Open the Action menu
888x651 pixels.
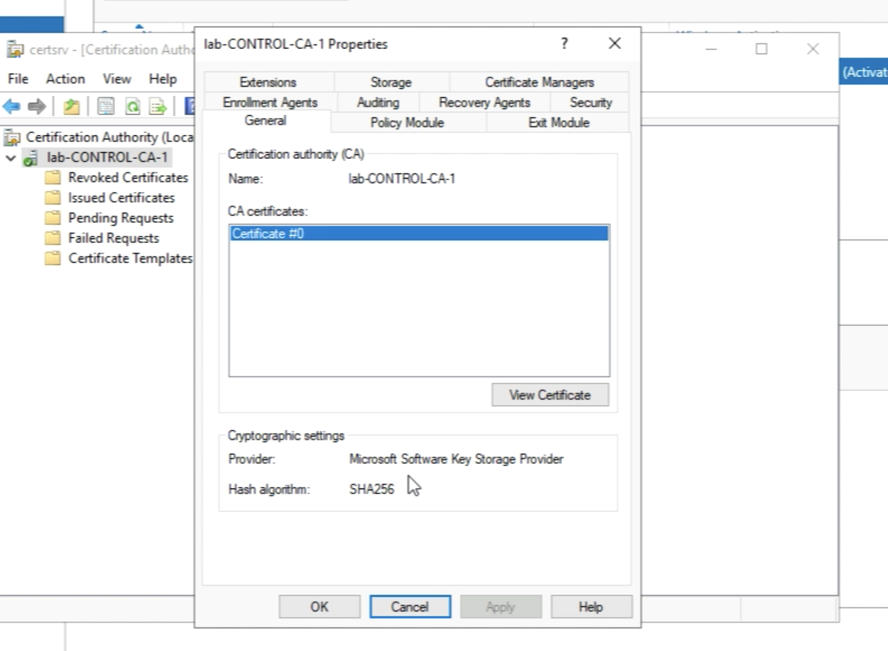click(65, 79)
